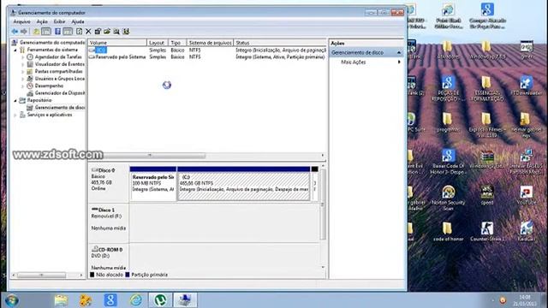
Task: Expand the Visualizador de Eventos node
Action: point(23,64)
